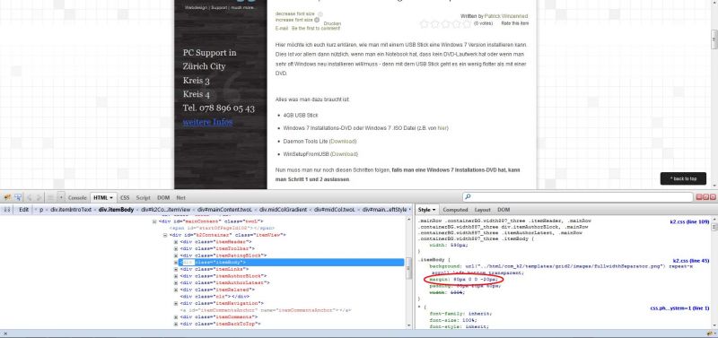Click the back to top button
This screenshot has height=338, width=718.
683,178
